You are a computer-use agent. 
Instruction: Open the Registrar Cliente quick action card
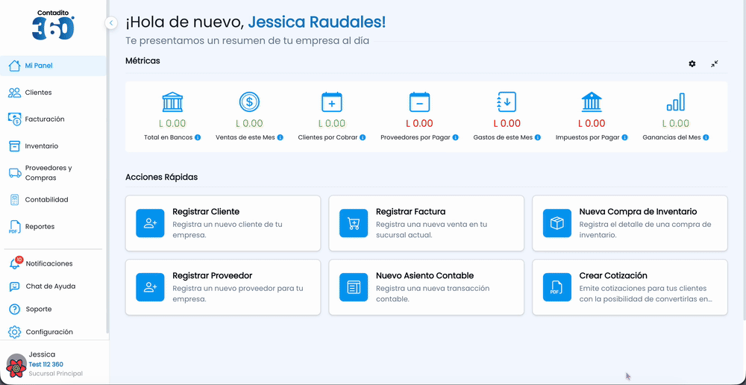click(x=222, y=223)
